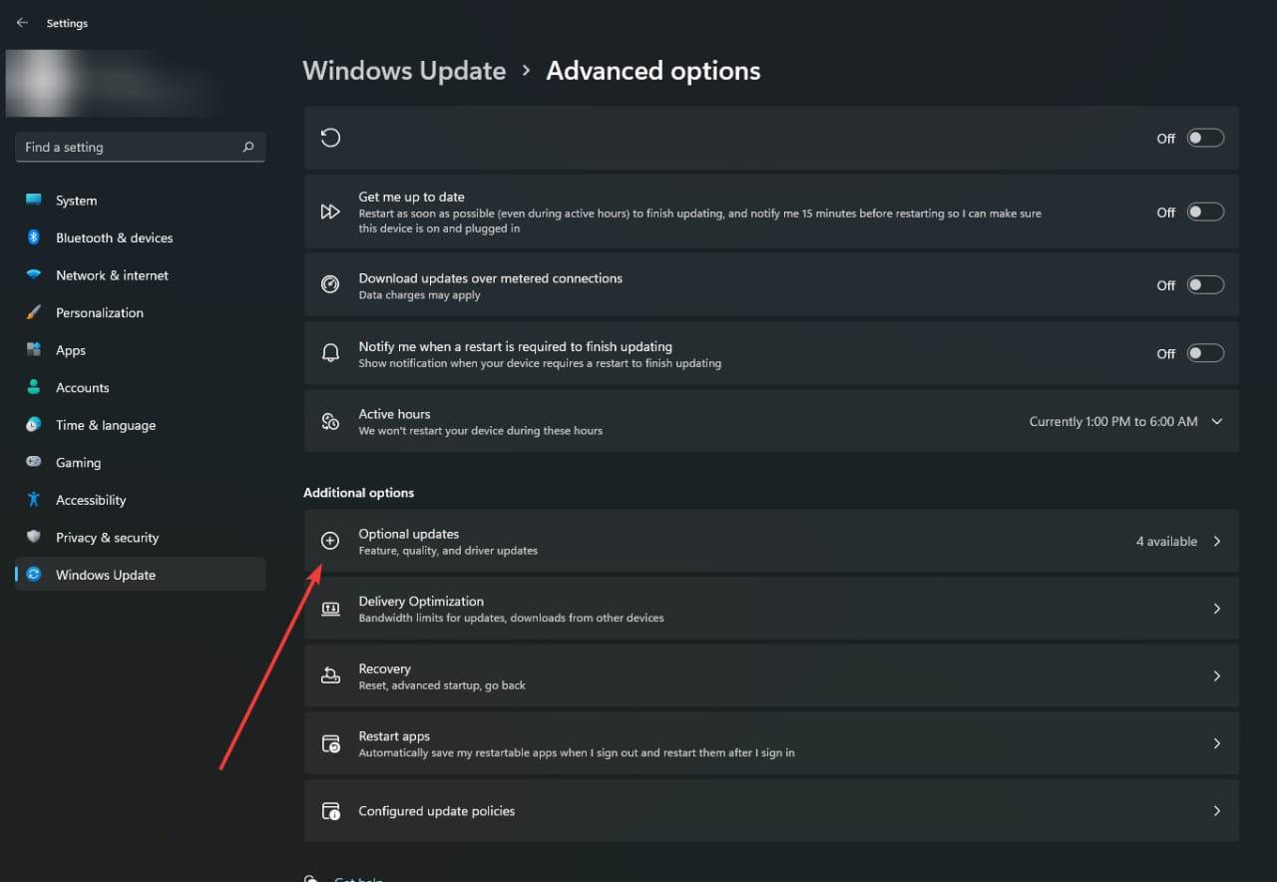Click the Accessibility figure icon
The height and width of the screenshot is (882, 1277).
(34, 499)
